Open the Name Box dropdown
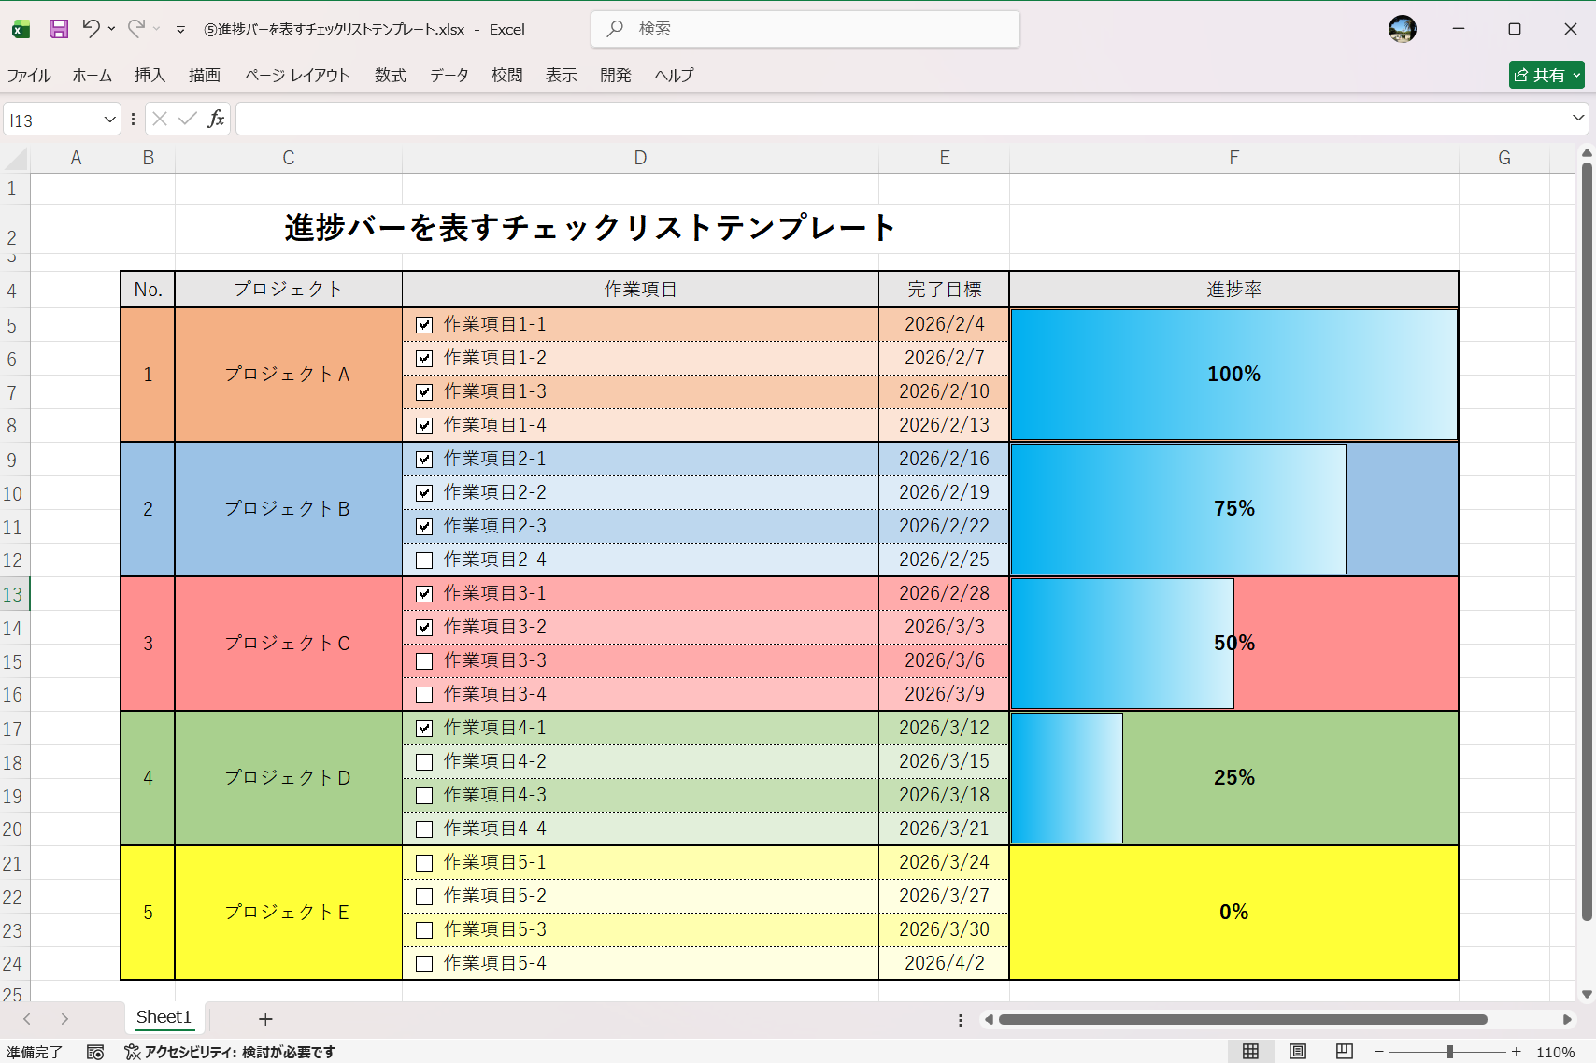Image resolution: width=1596 pixels, height=1063 pixels. coord(109,120)
